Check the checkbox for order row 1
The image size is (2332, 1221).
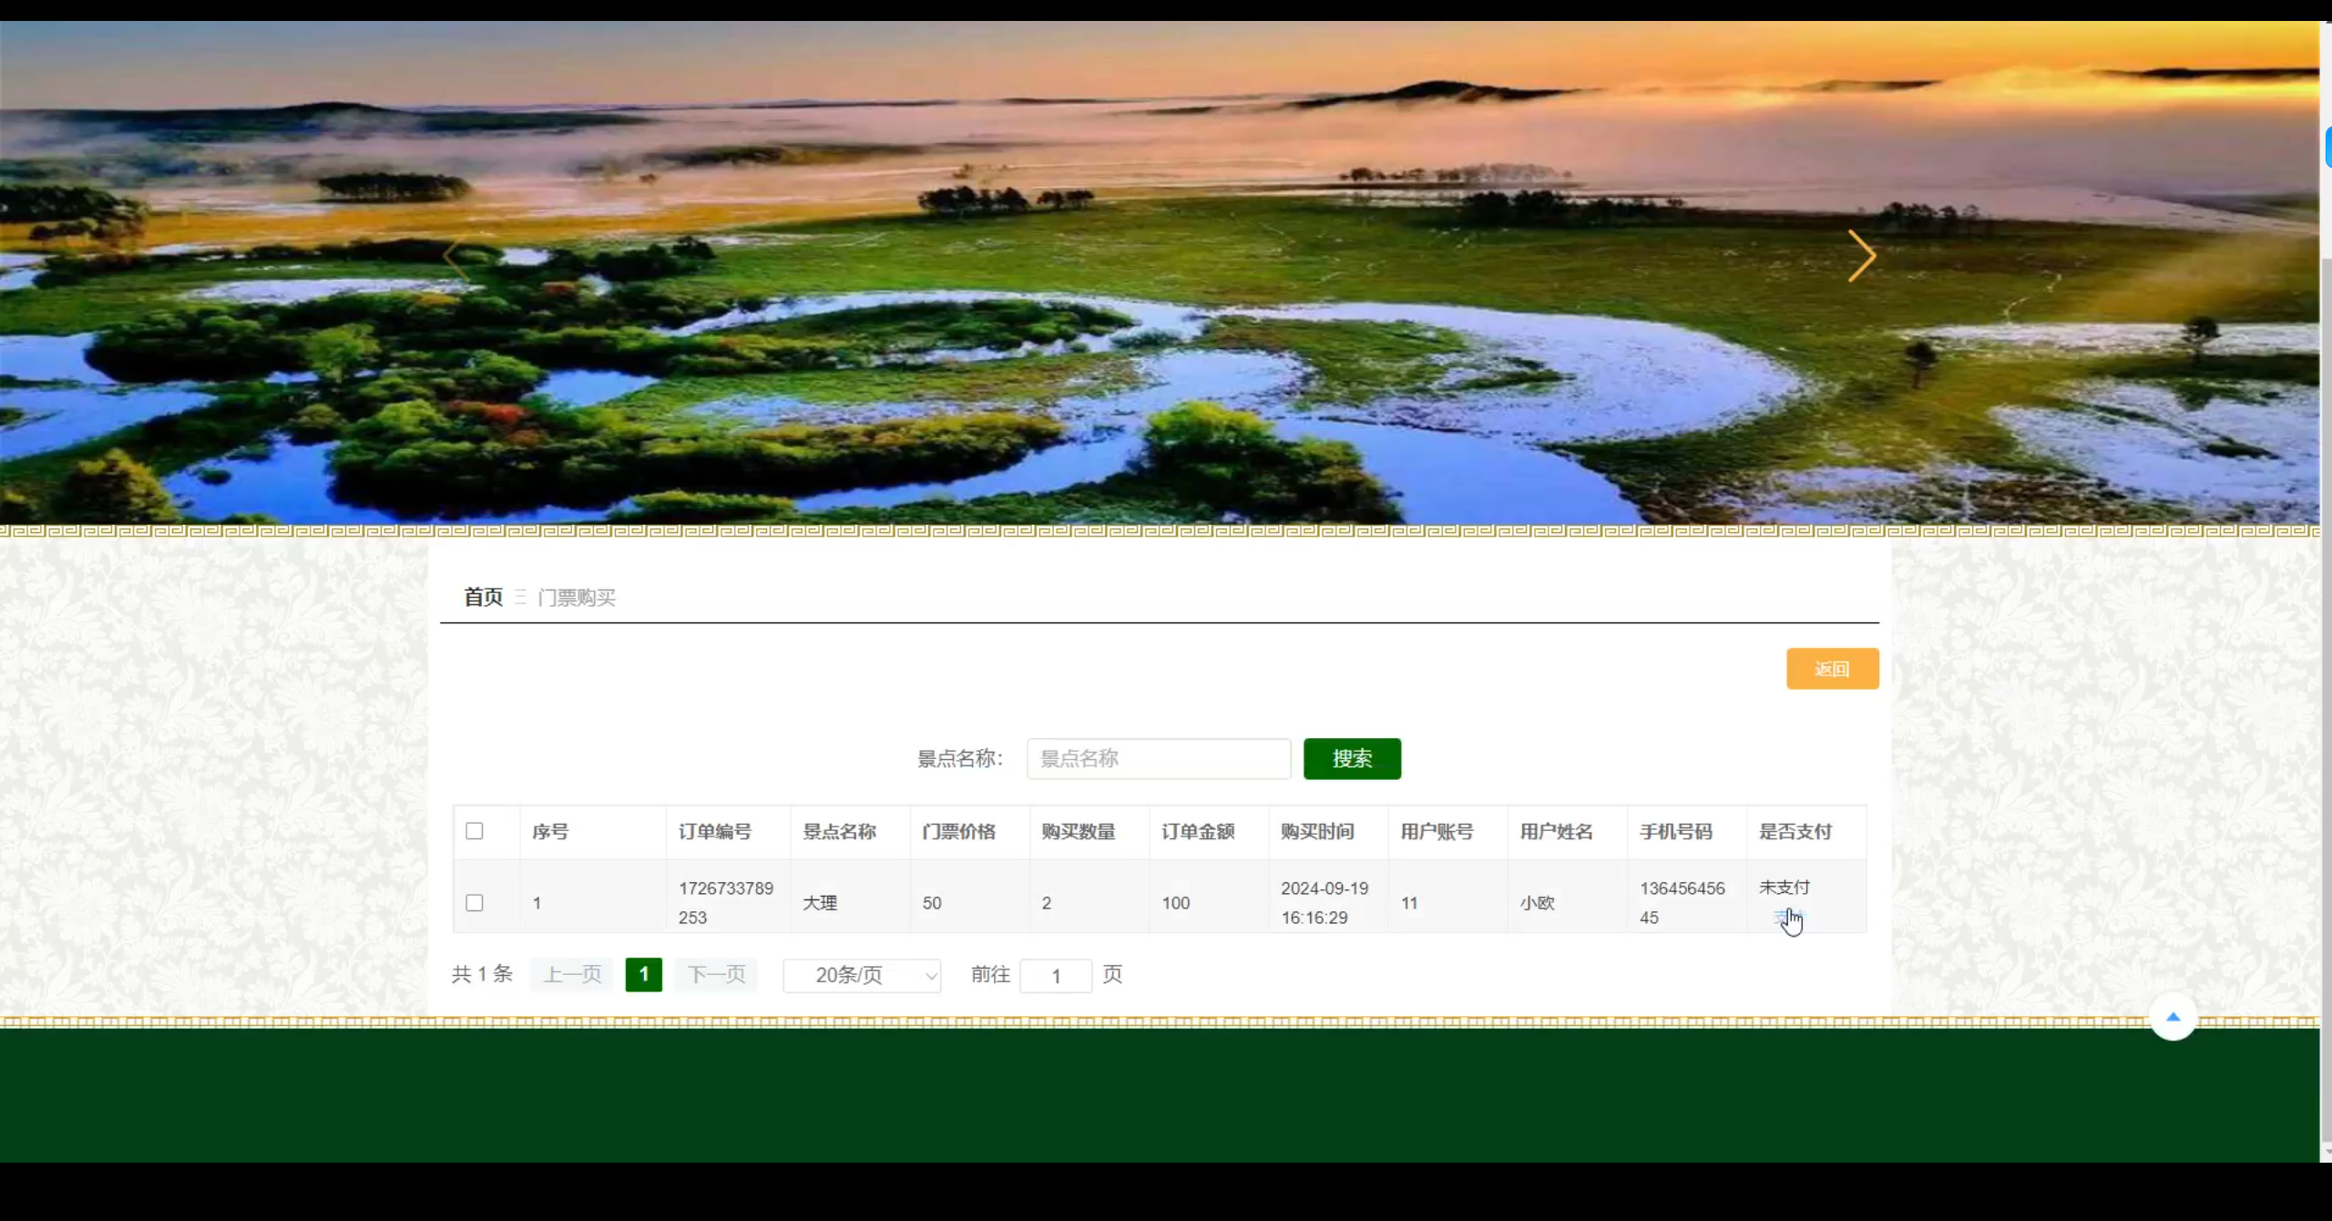pyautogui.click(x=475, y=902)
